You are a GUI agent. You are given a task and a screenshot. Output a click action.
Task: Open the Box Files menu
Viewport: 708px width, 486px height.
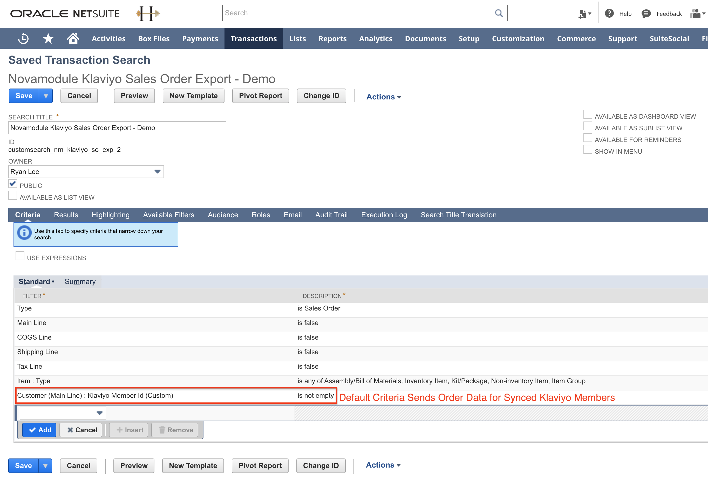154,39
